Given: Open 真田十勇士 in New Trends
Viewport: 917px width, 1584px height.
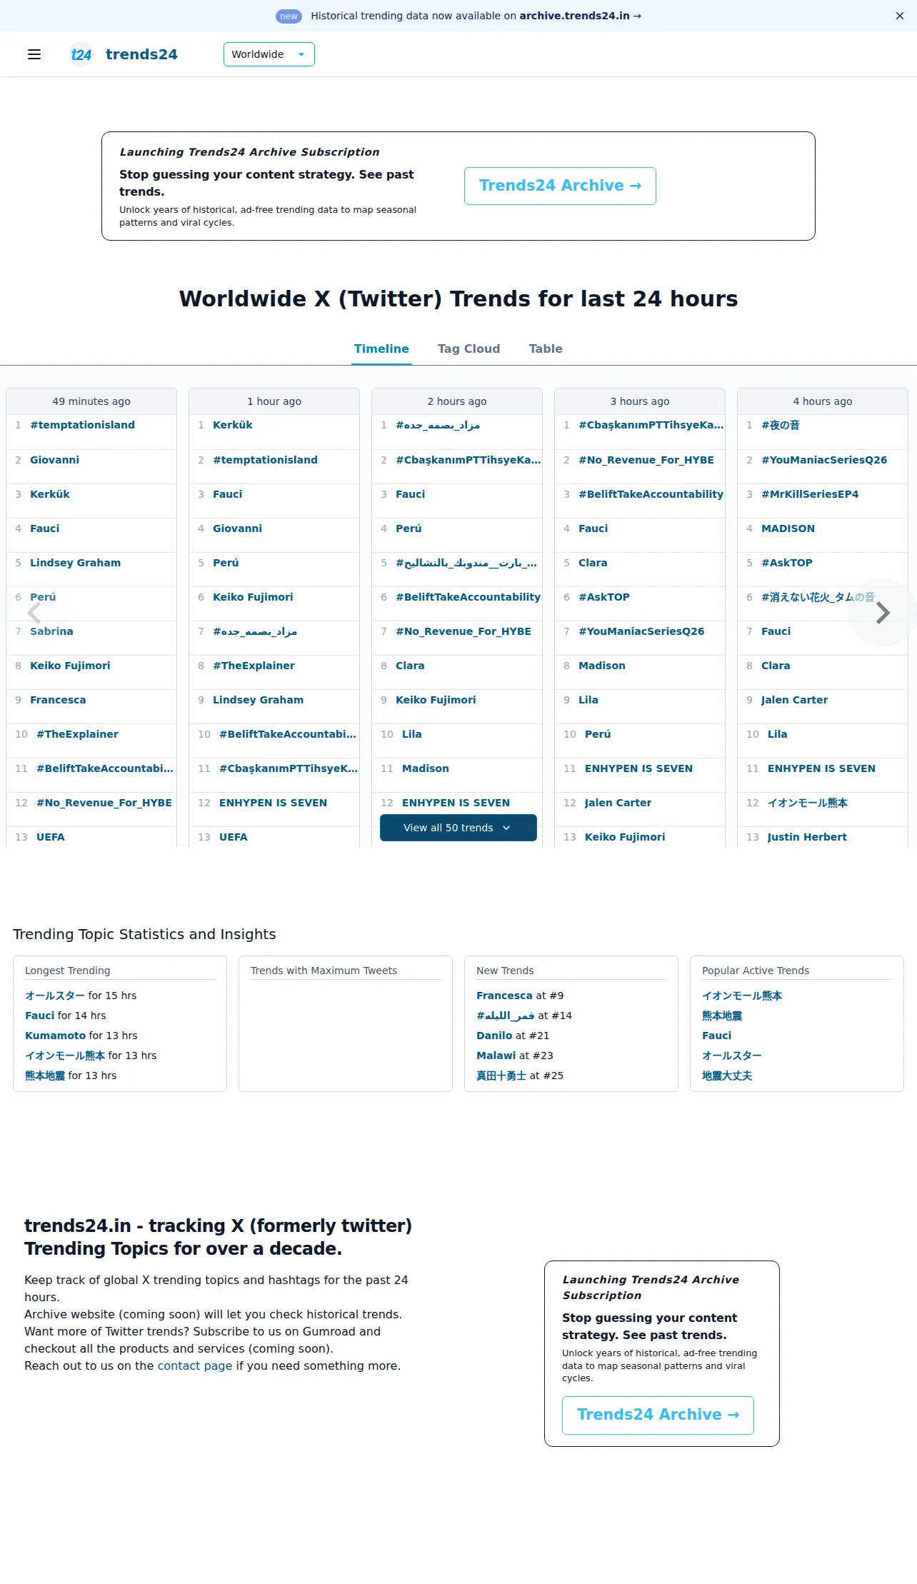Looking at the screenshot, I should (501, 1076).
